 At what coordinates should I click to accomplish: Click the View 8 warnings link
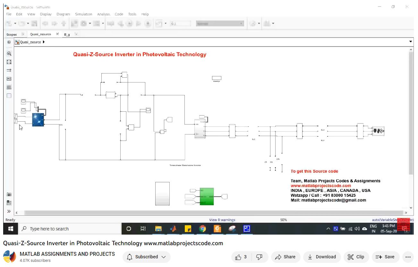(222, 220)
